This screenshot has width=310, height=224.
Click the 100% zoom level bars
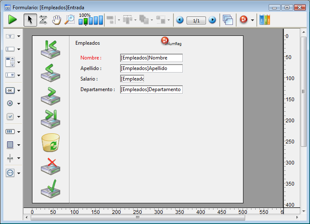point(91,20)
